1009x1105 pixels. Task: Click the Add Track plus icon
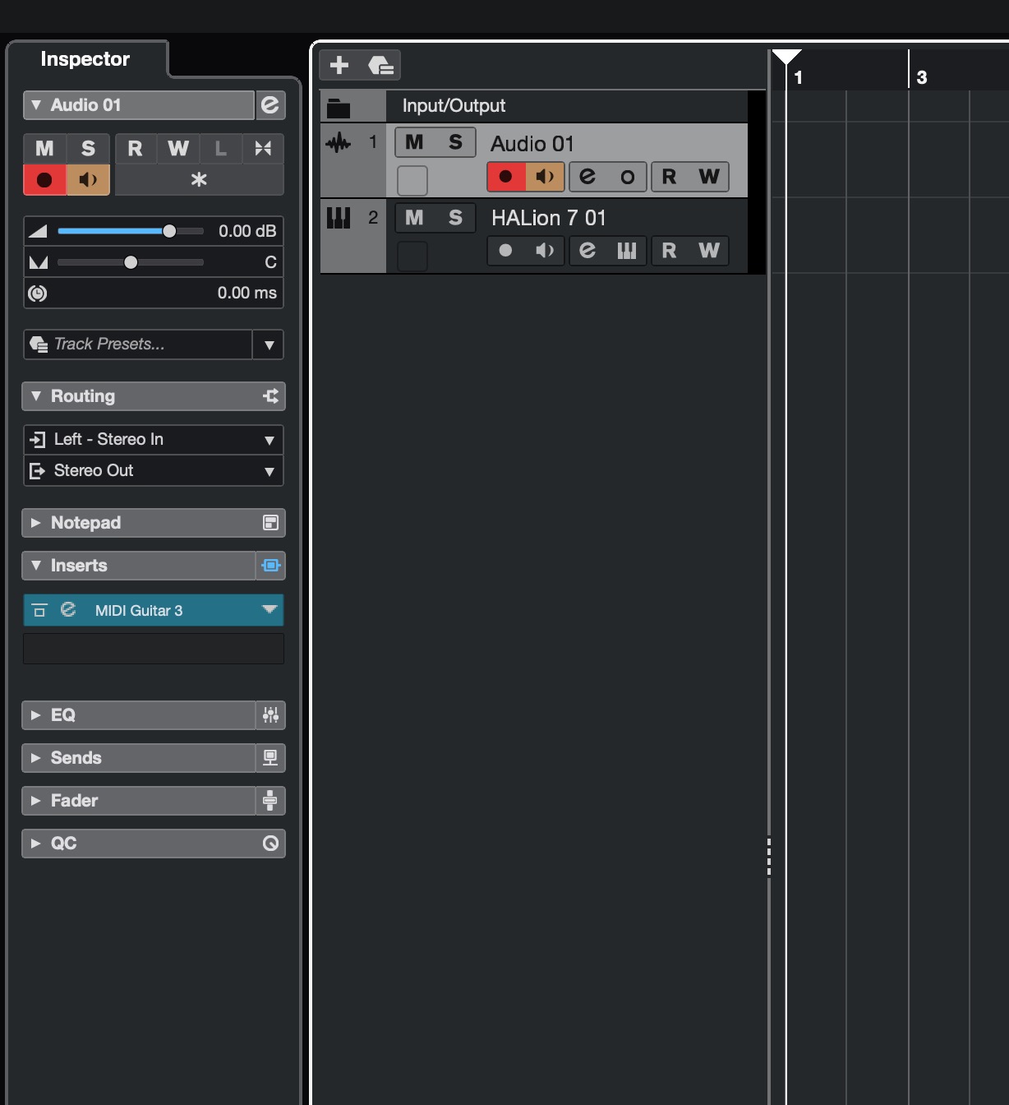(339, 65)
